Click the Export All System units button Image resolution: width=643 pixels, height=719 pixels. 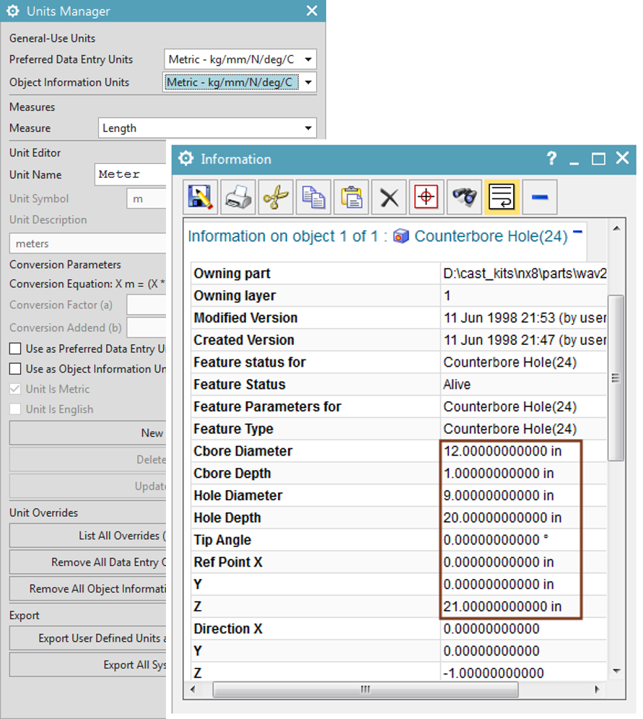pyautogui.click(x=88, y=665)
